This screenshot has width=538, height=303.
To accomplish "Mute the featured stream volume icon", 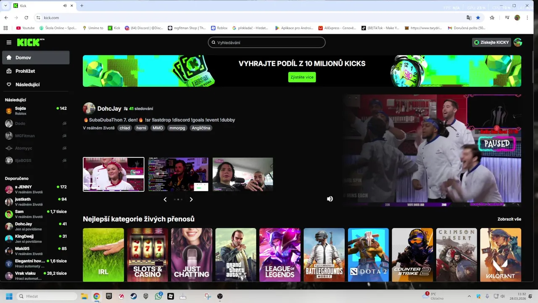I will pyautogui.click(x=330, y=199).
